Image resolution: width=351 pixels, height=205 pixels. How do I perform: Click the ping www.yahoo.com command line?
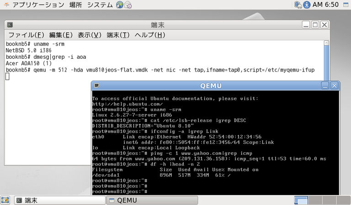[172, 153]
